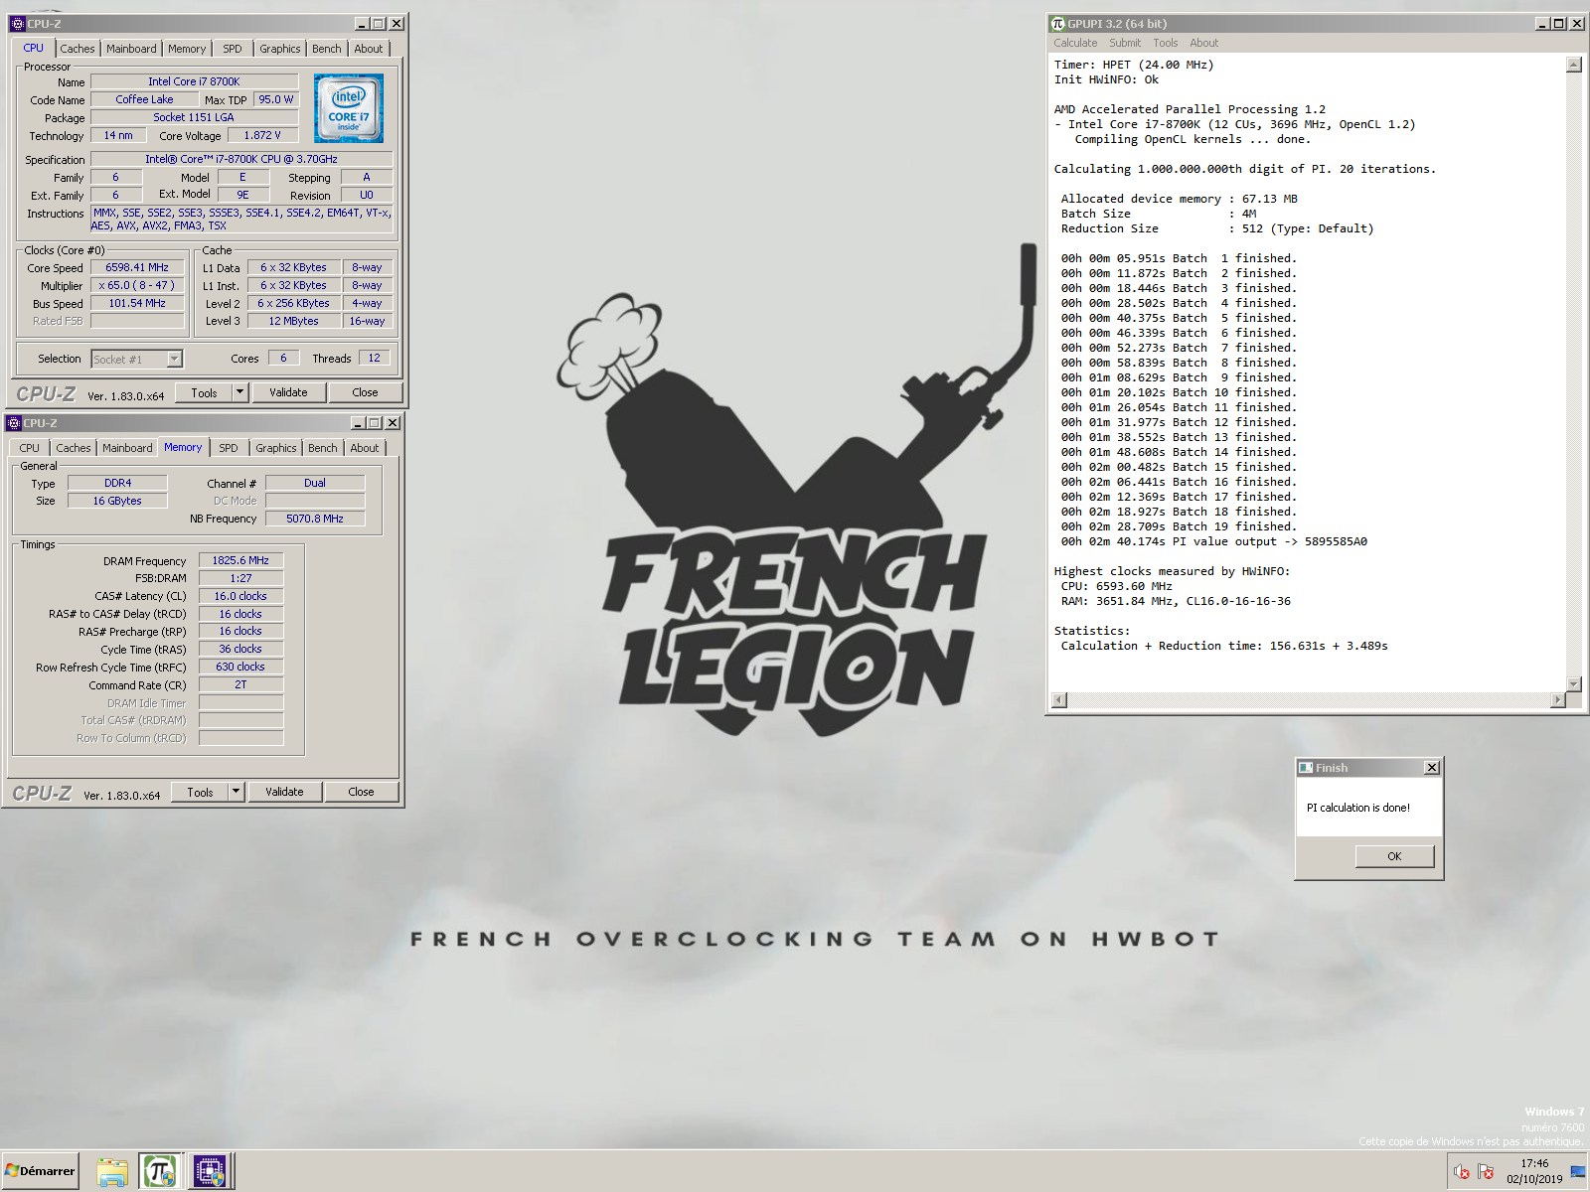Click CPU-Z taskbar icon
Image resolution: width=1590 pixels, height=1192 pixels.
point(210,1172)
